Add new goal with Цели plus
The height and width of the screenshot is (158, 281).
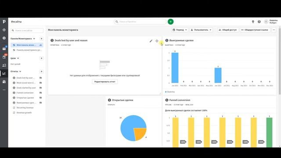point(41,58)
